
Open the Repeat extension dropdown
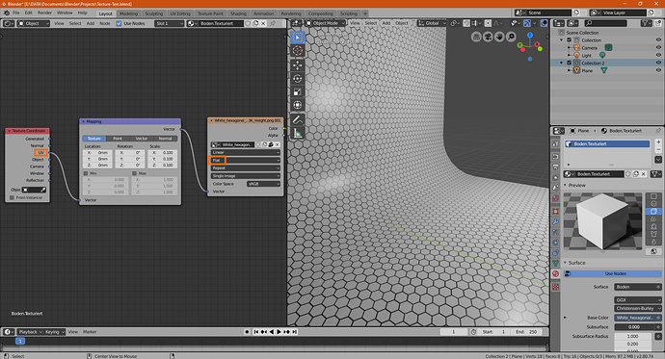[245, 167]
